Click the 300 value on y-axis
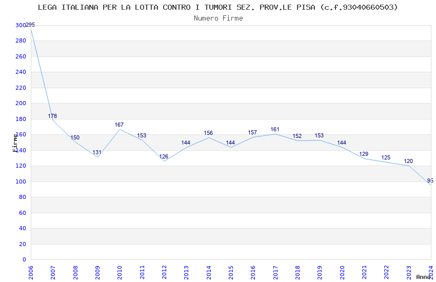The image size is (436, 282). (x=21, y=25)
